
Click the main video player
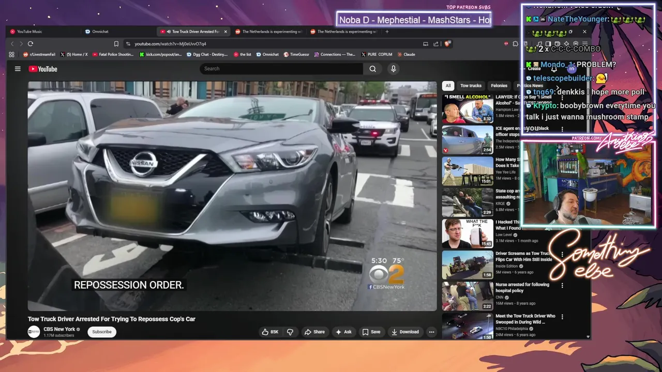(232, 196)
